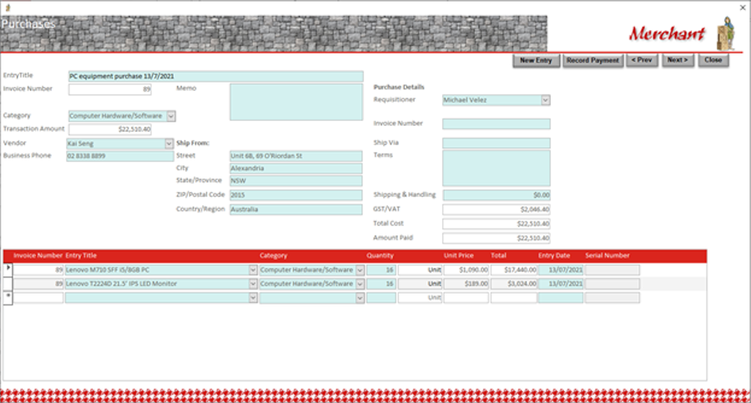
Task: Click the Amount Paid field
Action: click(x=496, y=238)
